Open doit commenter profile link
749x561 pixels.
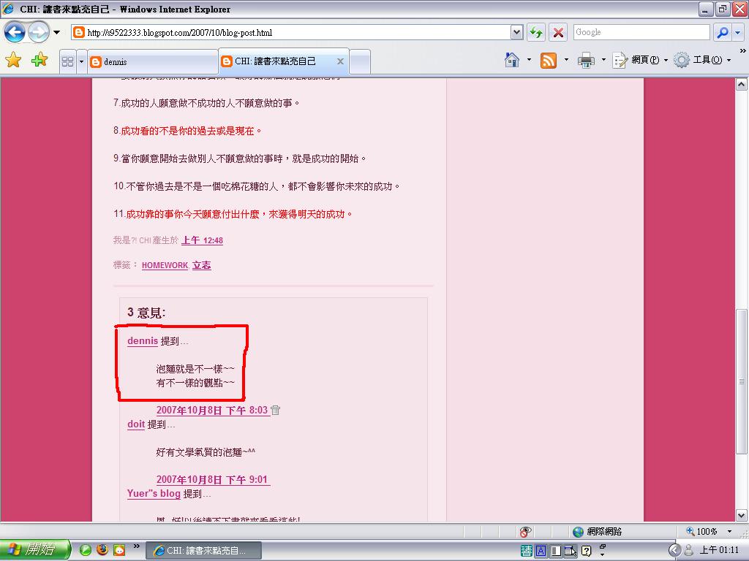click(136, 424)
